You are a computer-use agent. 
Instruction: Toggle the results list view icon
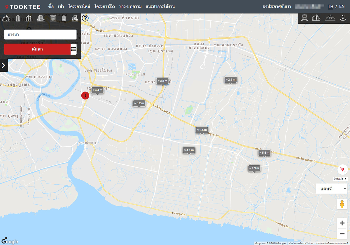coord(73,49)
